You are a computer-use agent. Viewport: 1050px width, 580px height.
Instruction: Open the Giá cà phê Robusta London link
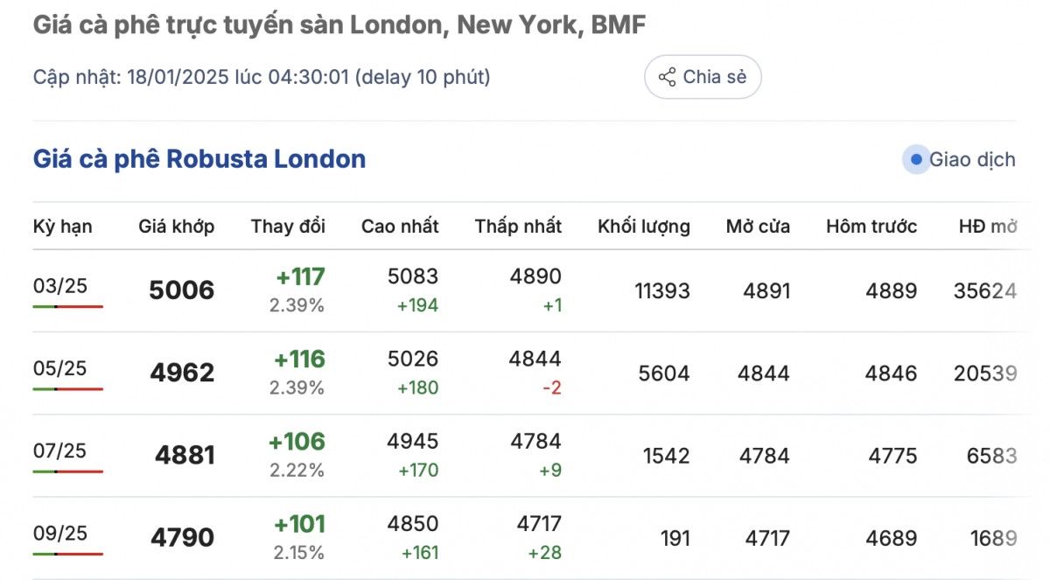point(199,159)
